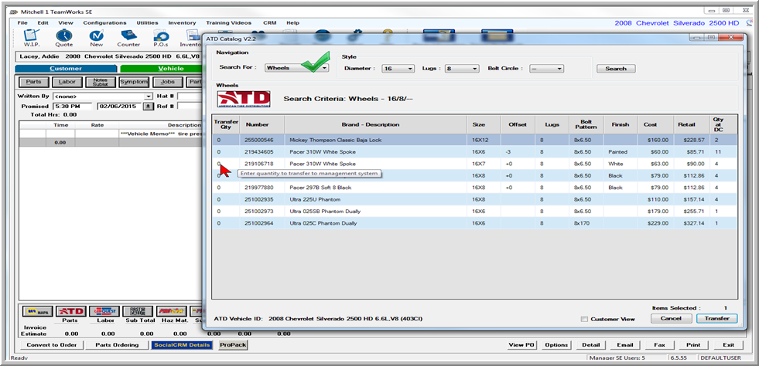
Task: Select the Ultra 025SB Phantom Dually row
Action: [x=475, y=212]
